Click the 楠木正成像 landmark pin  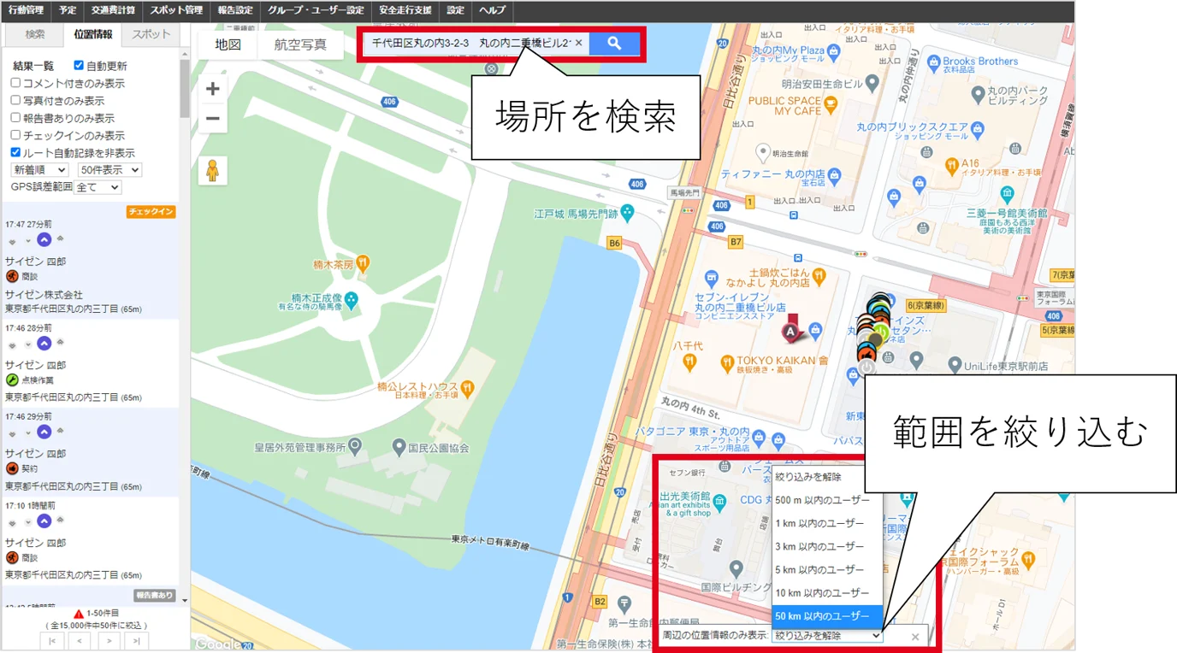(x=351, y=300)
